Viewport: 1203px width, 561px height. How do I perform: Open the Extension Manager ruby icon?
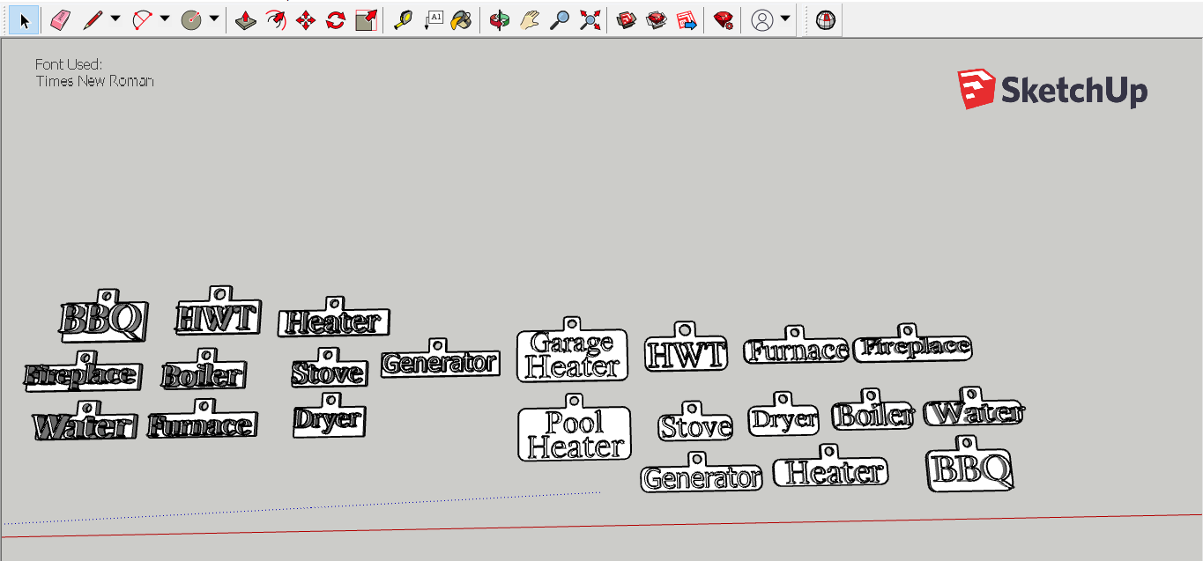tap(724, 19)
